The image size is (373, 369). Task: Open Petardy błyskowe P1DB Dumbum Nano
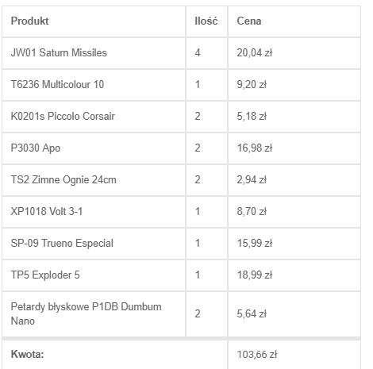[86, 313]
